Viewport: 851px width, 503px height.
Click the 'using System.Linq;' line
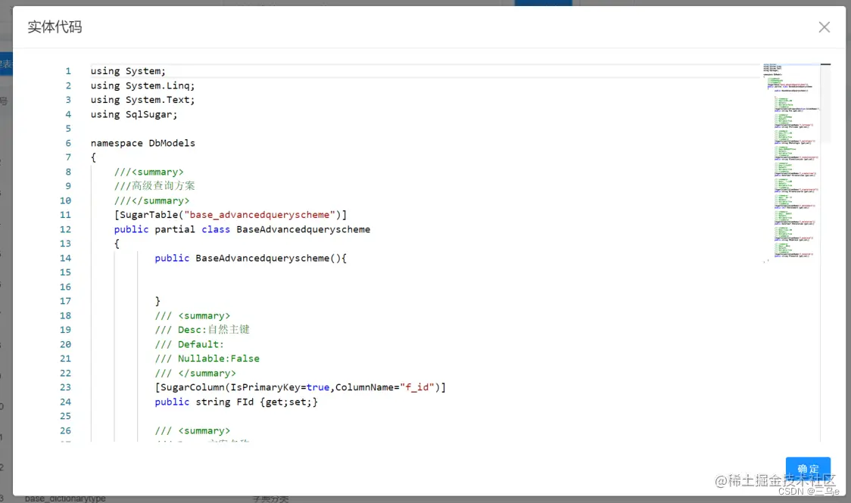click(142, 85)
